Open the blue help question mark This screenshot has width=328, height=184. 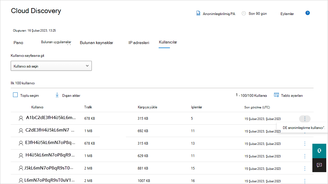[307, 13]
